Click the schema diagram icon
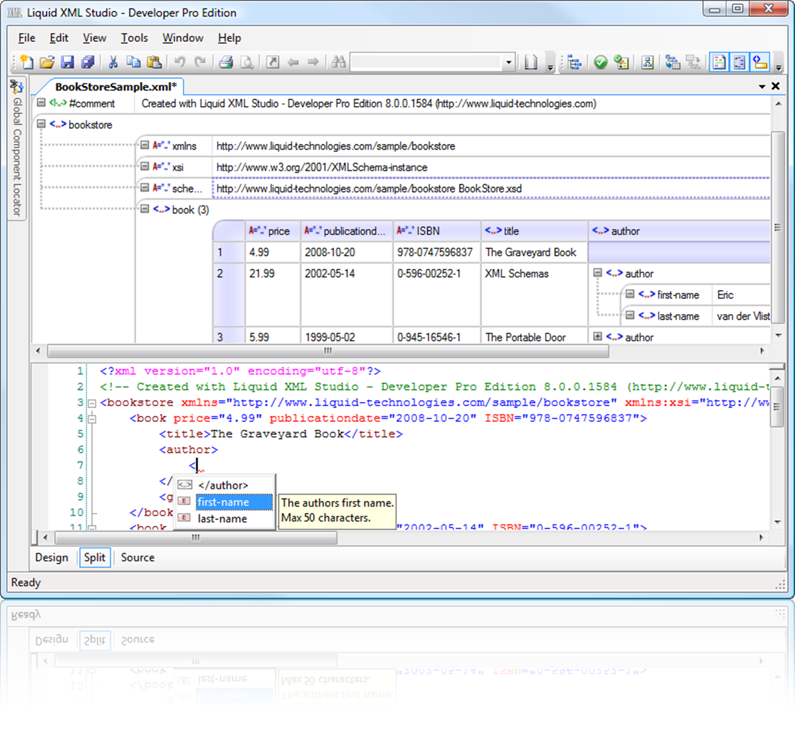 click(x=647, y=62)
